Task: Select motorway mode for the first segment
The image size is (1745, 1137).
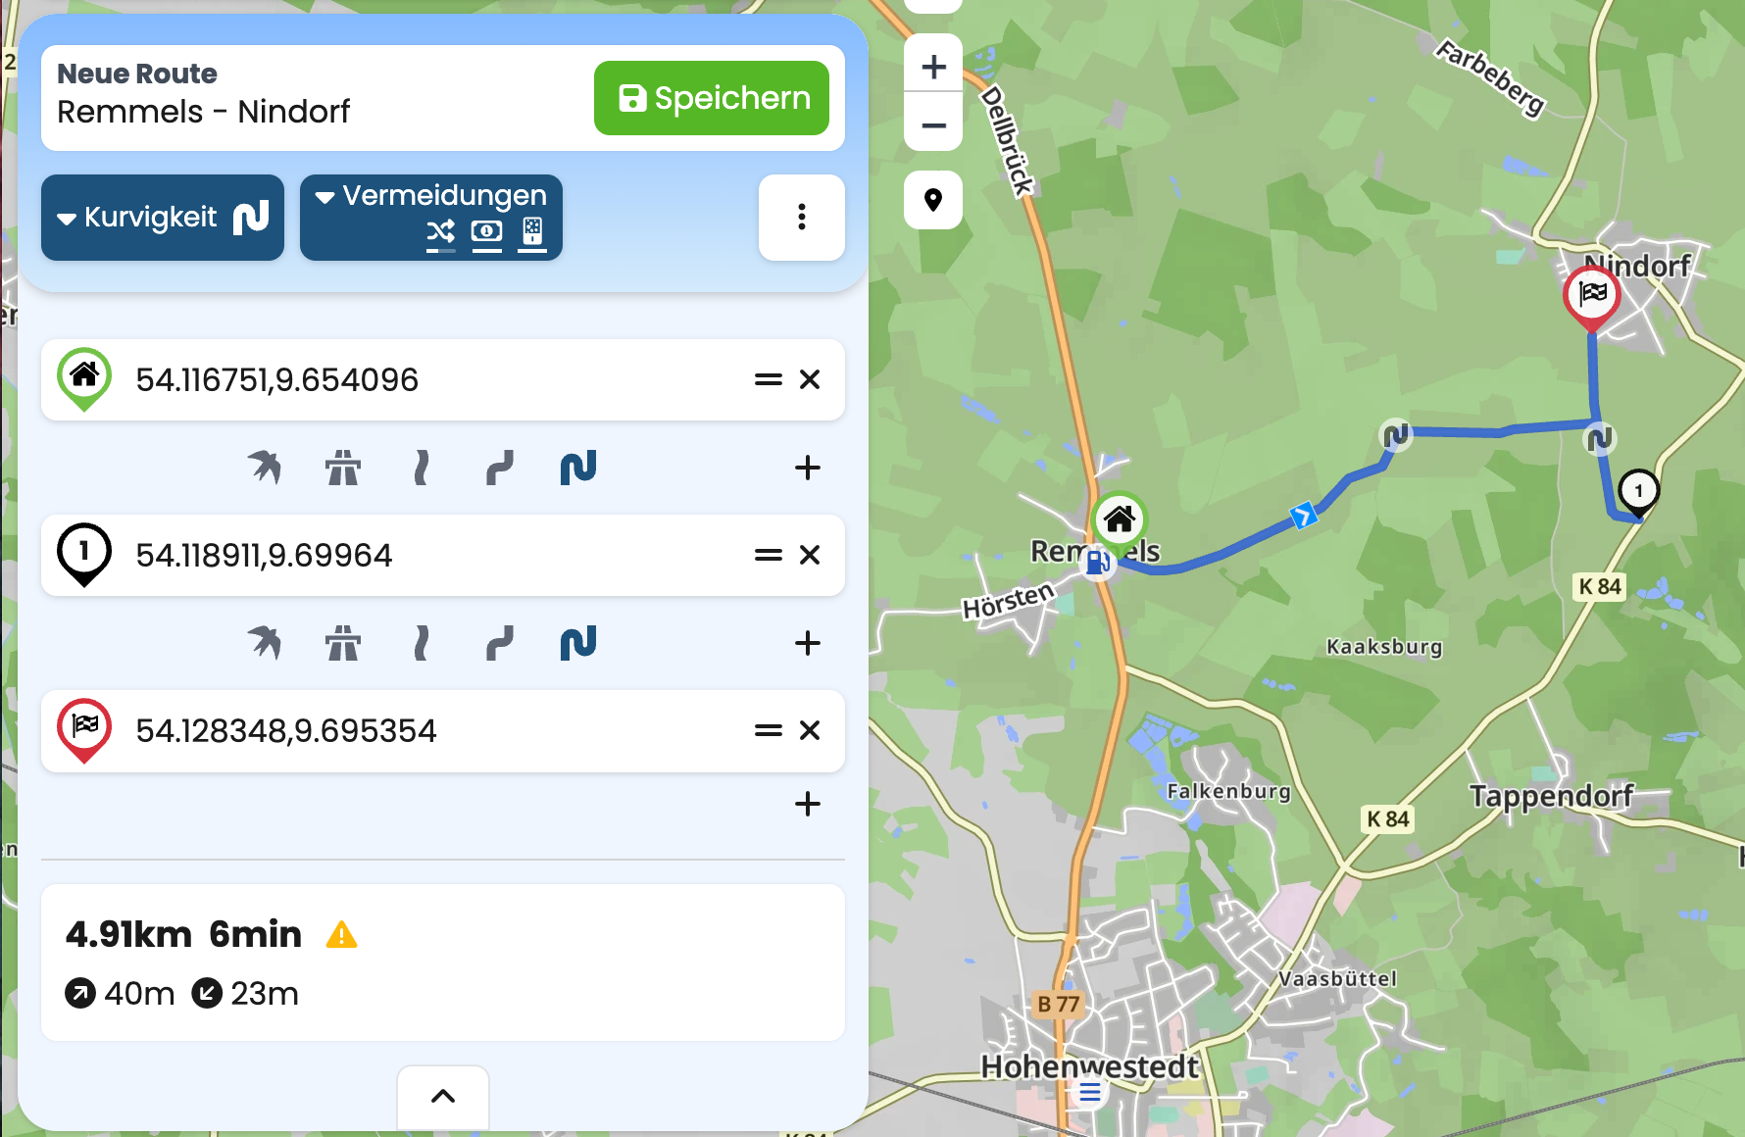Action: coord(342,468)
